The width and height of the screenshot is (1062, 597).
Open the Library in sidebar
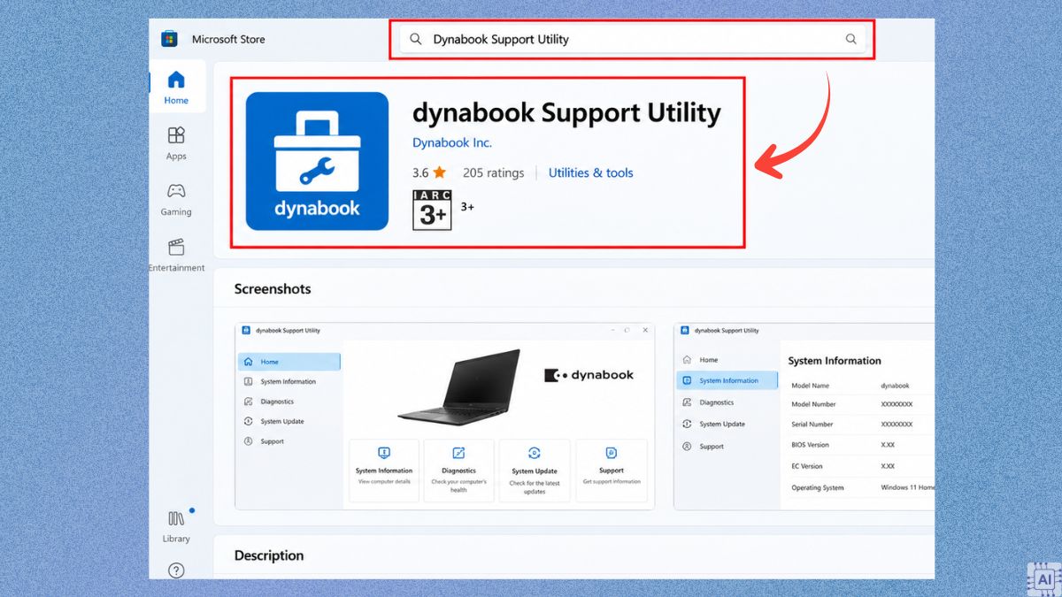pos(176,526)
